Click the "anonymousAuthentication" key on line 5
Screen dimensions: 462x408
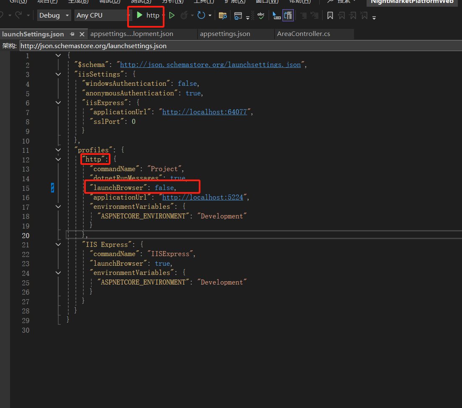130,93
